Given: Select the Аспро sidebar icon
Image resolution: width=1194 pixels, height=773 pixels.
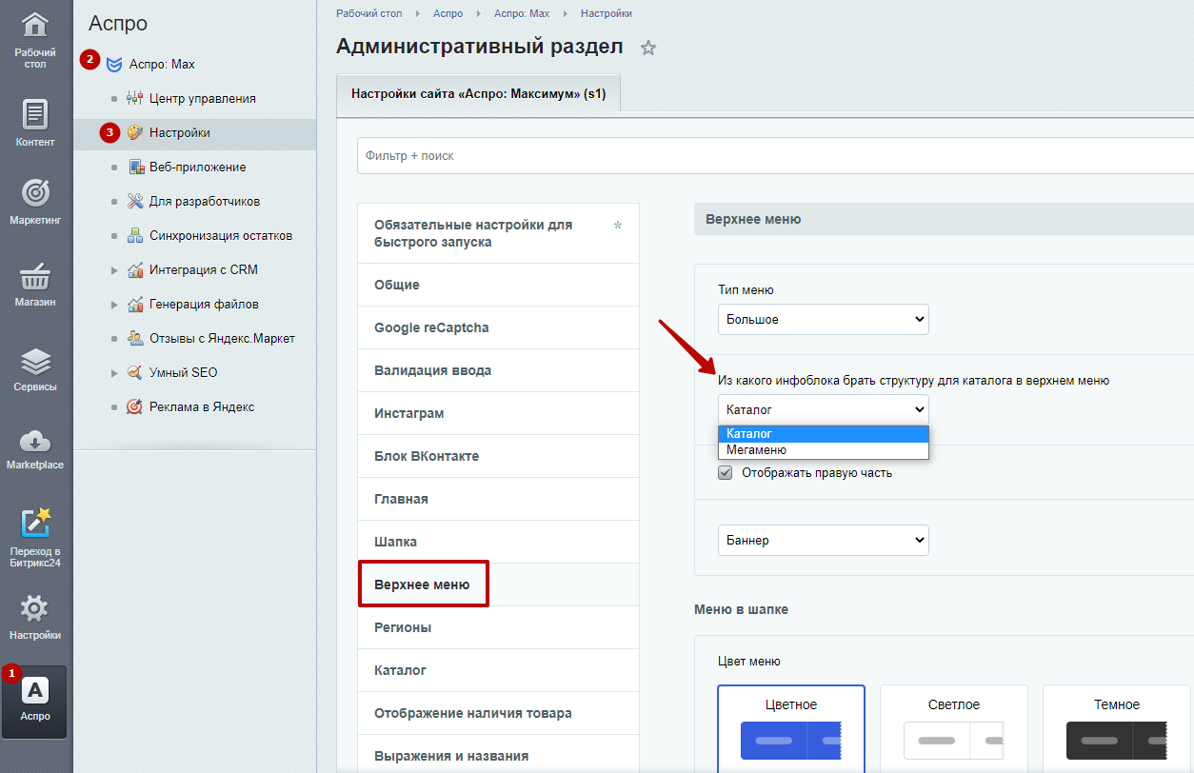Looking at the screenshot, I should 35,691.
